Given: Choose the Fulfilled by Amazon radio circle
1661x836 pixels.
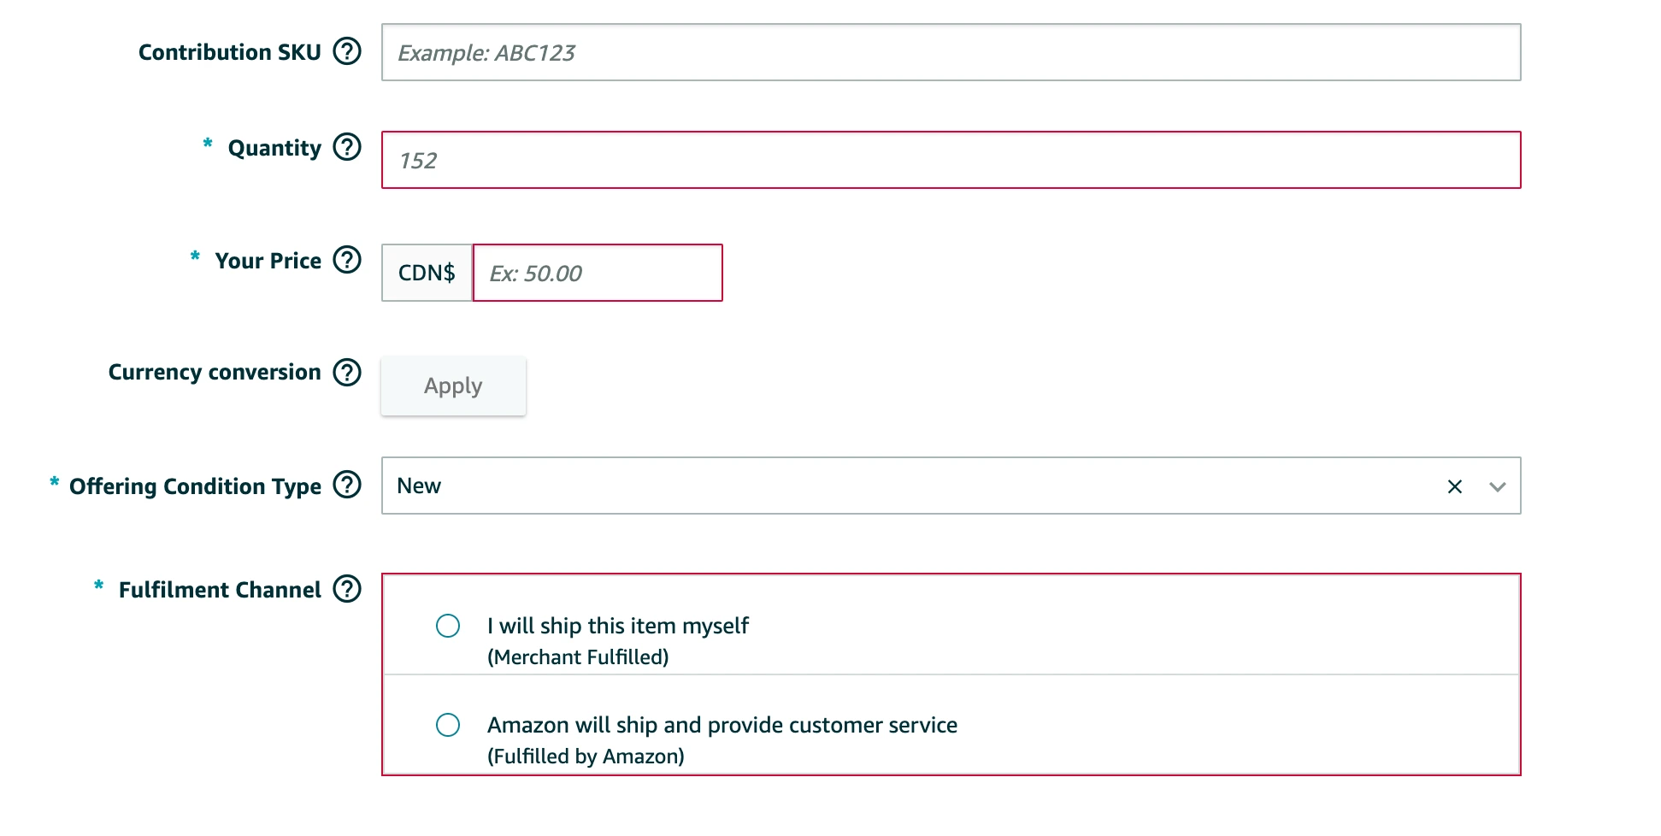Looking at the screenshot, I should pyautogui.click(x=448, y=725).
